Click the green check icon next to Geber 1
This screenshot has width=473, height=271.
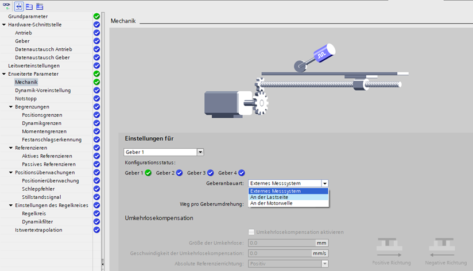coord(148,173)
